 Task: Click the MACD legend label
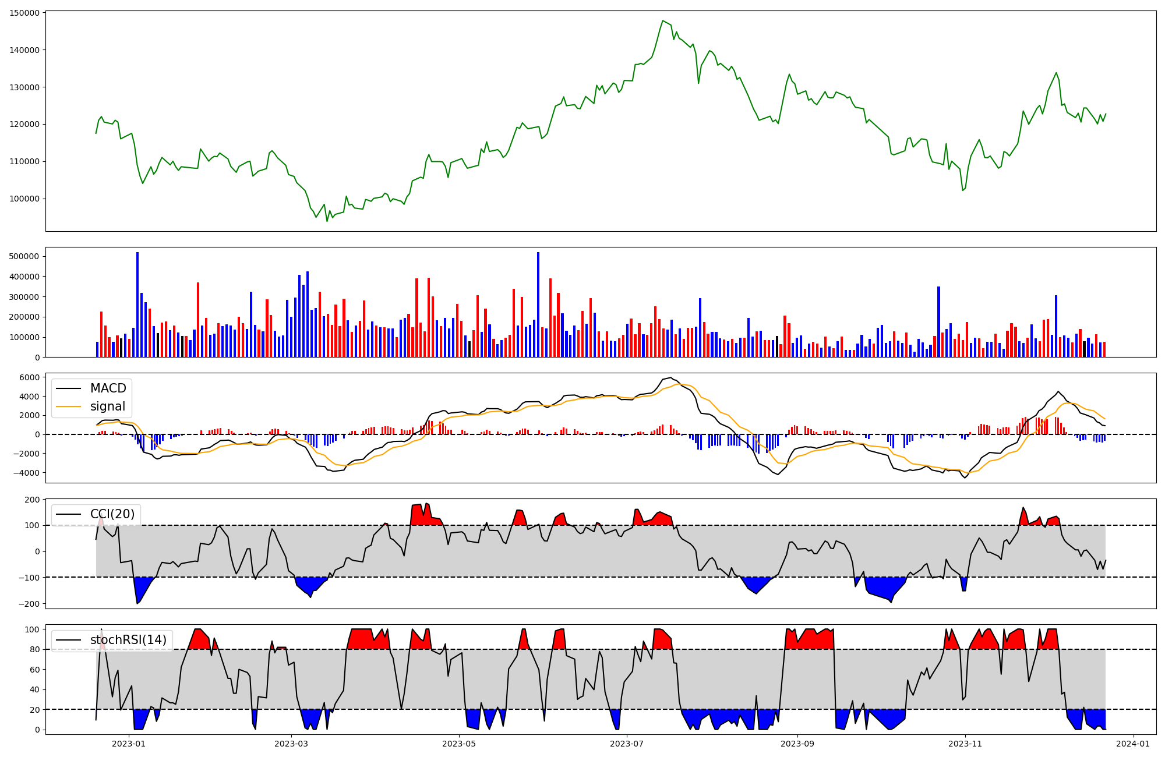(x=108, y=388)
